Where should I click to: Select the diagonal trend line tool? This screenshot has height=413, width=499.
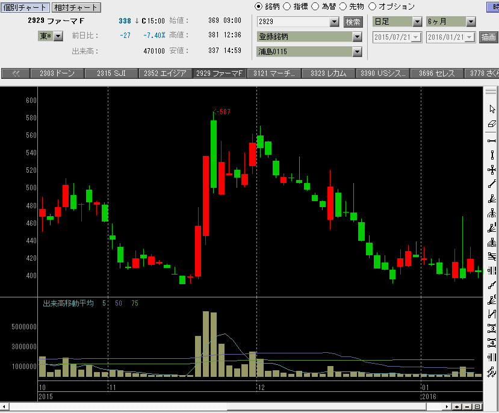click(492, 184)
